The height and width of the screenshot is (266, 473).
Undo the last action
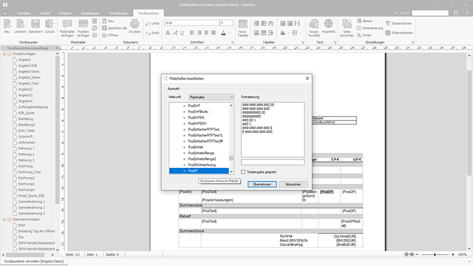click(x=153, y=24)
